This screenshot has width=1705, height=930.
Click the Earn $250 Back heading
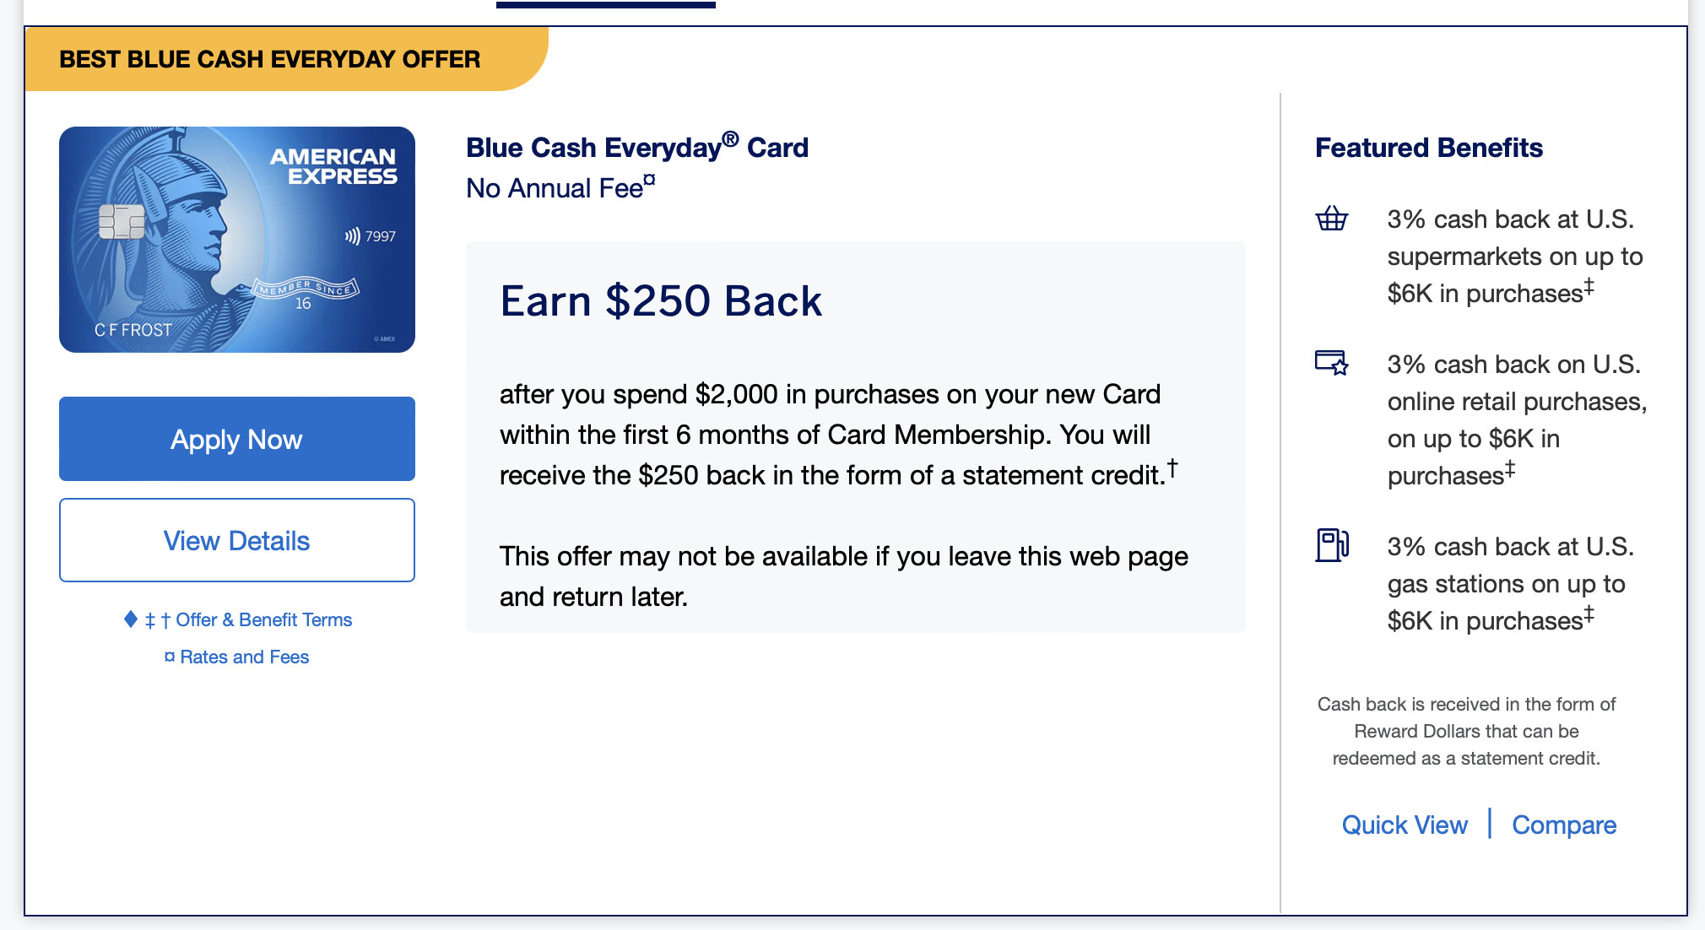pos(661,301)
